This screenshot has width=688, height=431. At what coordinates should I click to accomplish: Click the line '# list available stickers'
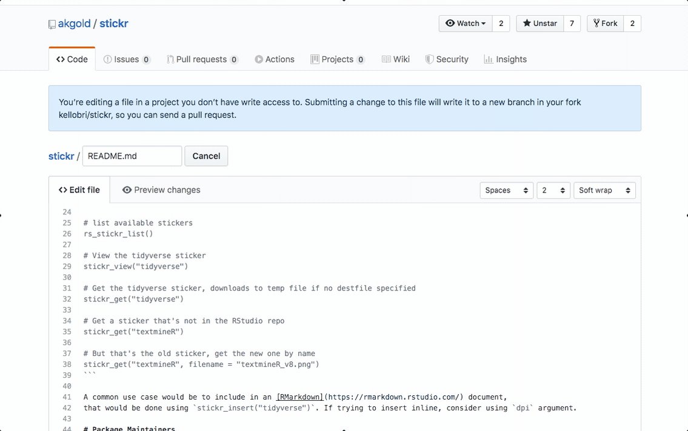point(138,223)
